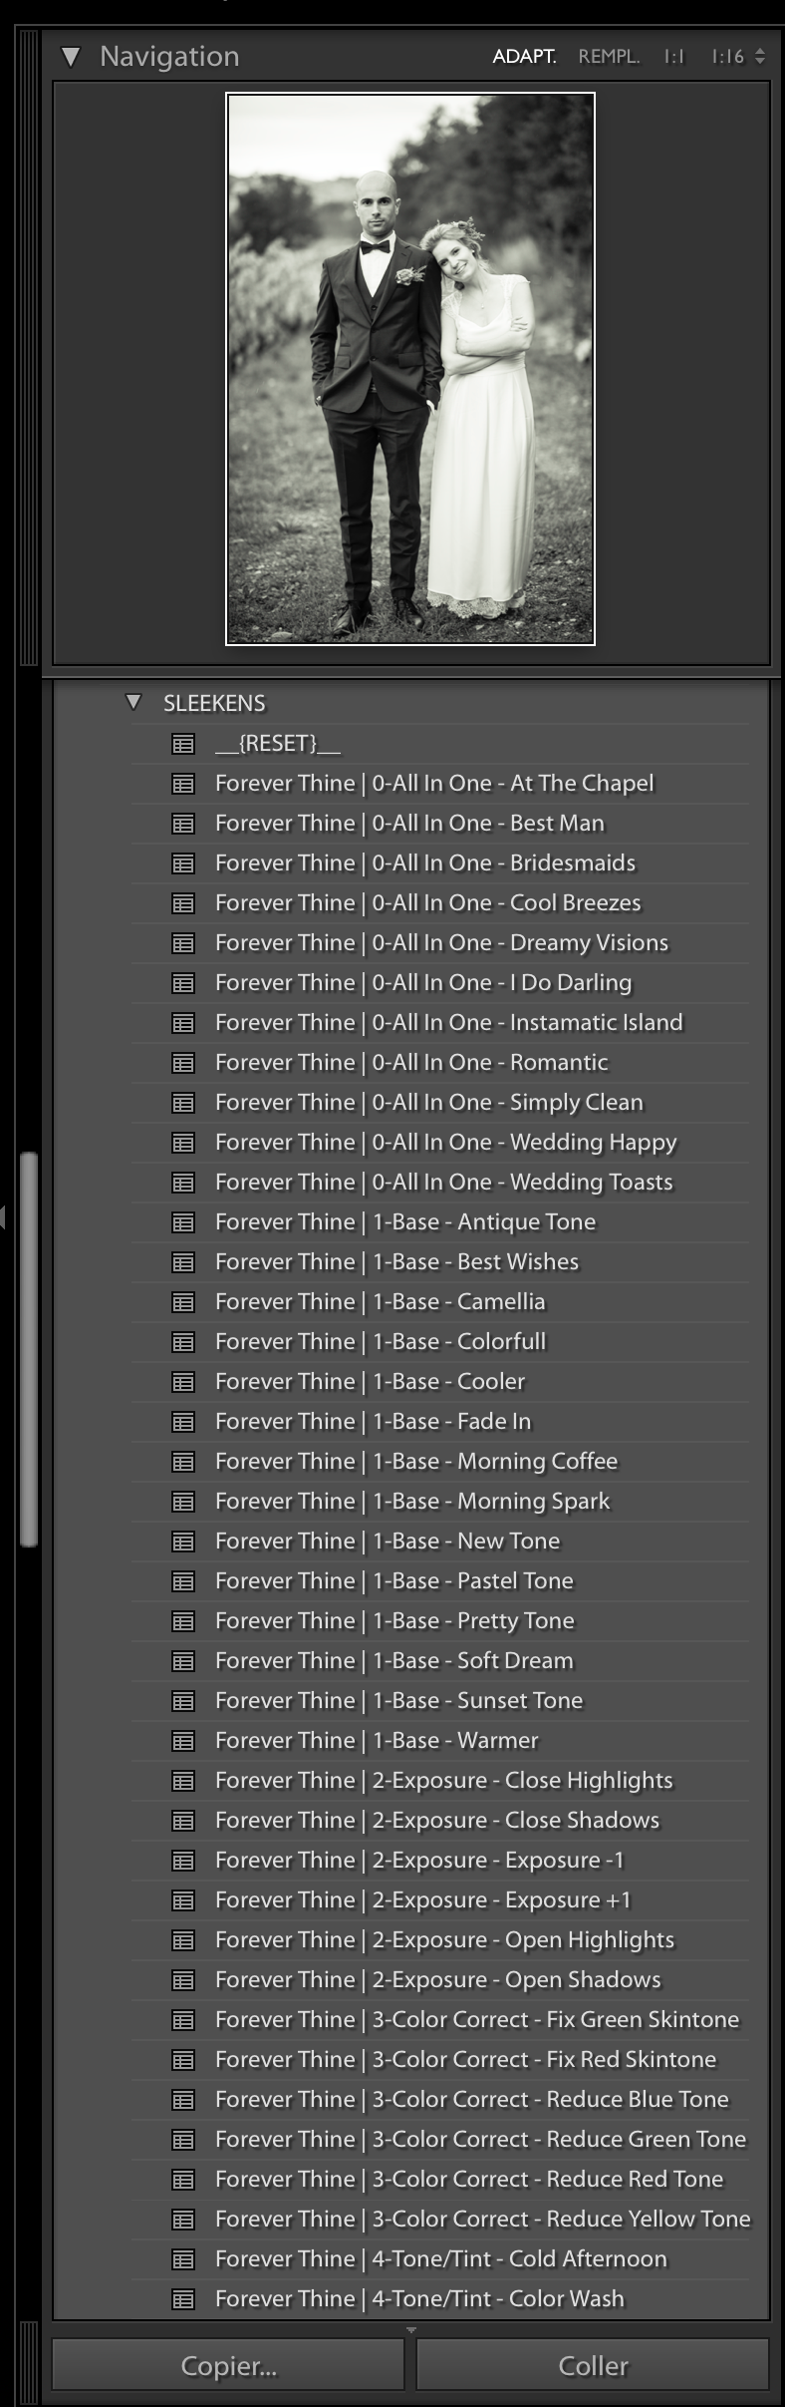Click the icon beside Colorfull preset
The width and height of the screenshot is (785, 2407).
(x=183, y=1342)
